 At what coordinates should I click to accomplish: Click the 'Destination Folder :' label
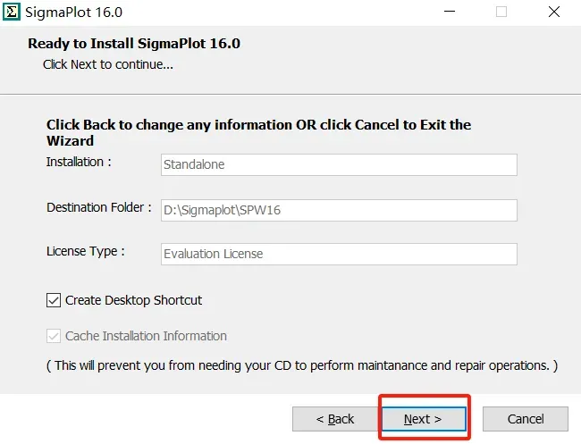point(99,207)
